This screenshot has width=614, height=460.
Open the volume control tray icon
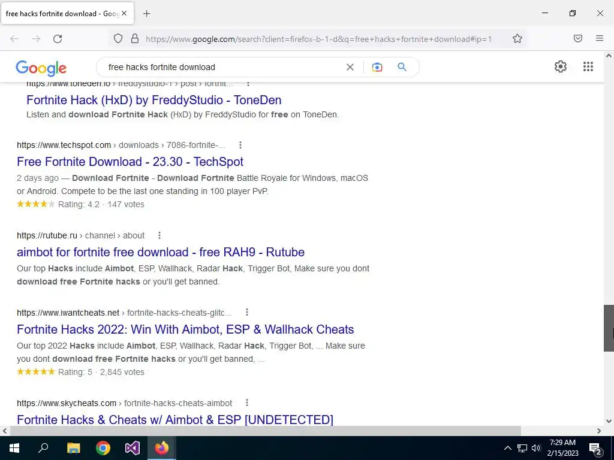536,448
